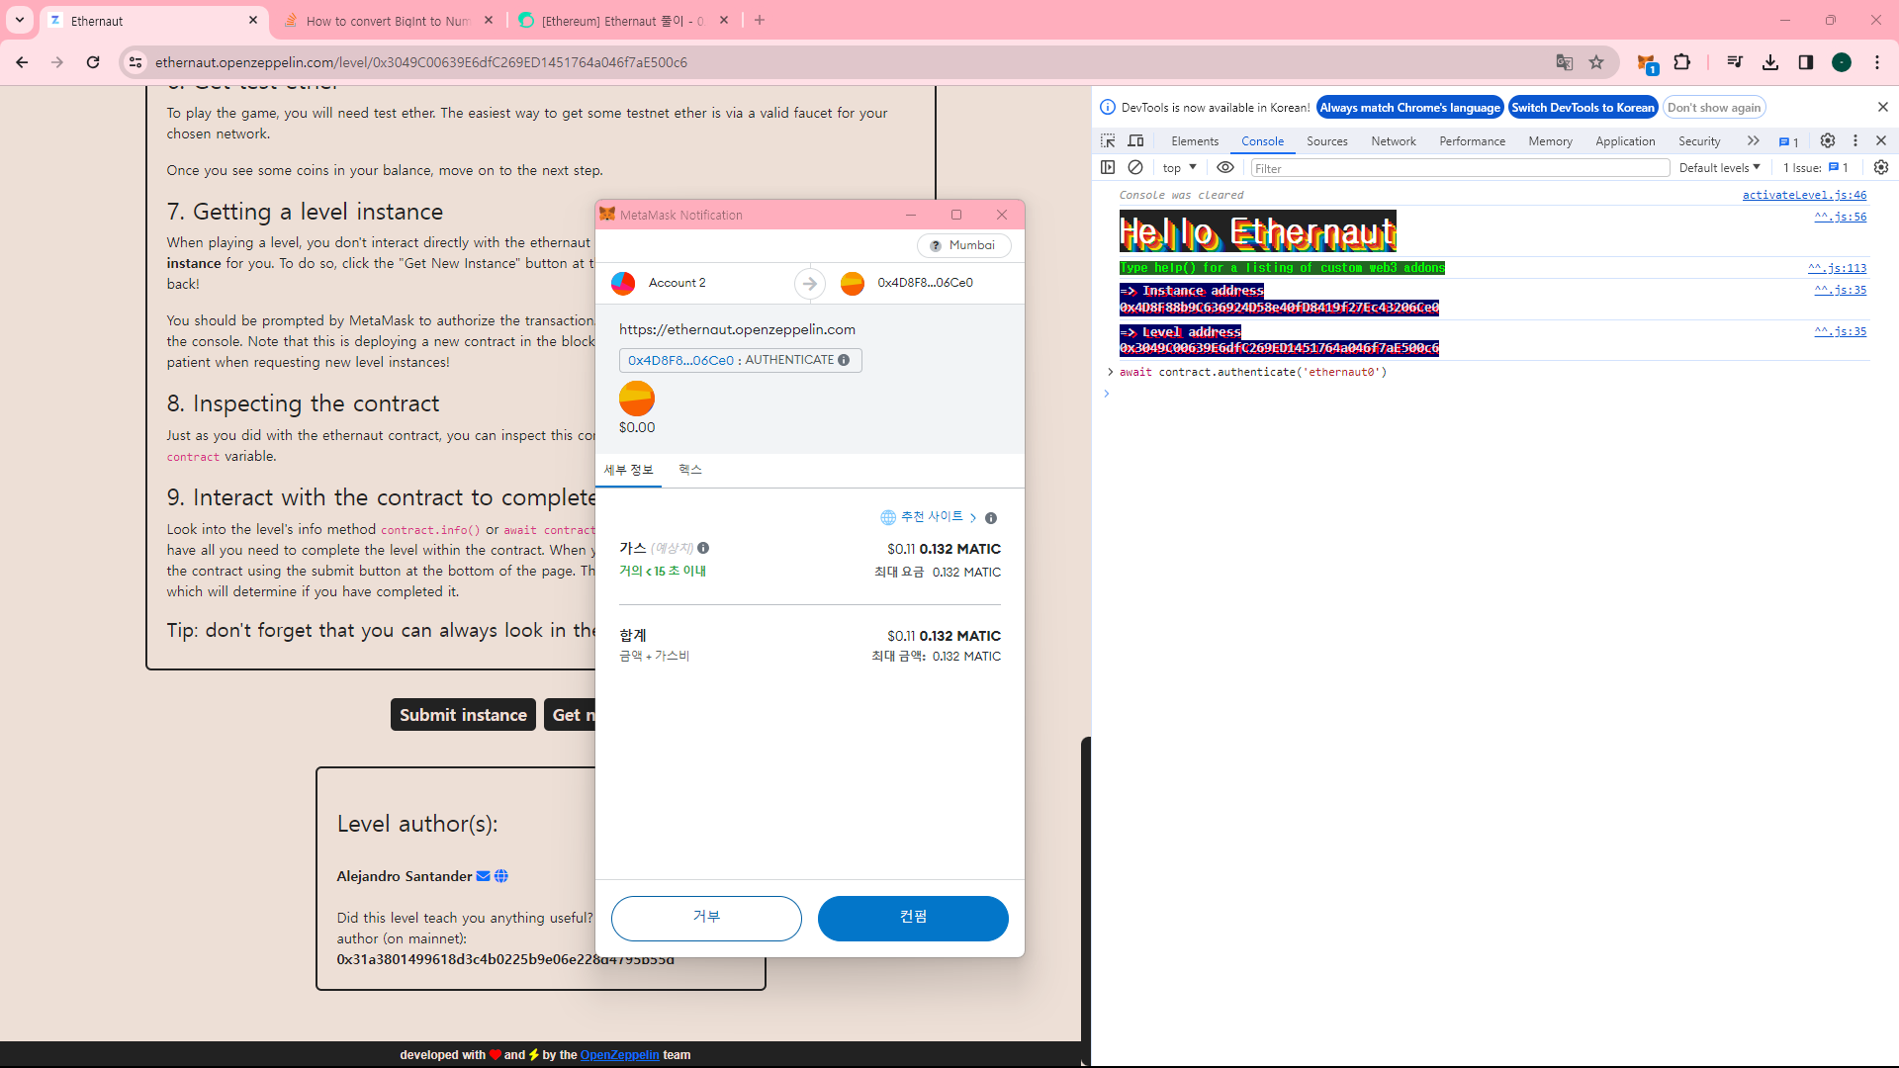Click the Google Translate icon
1899x1068 pixels.
1564,62
